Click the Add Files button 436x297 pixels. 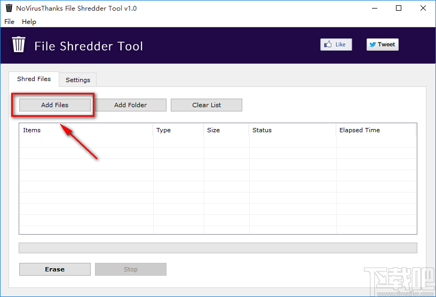(55, 105)
